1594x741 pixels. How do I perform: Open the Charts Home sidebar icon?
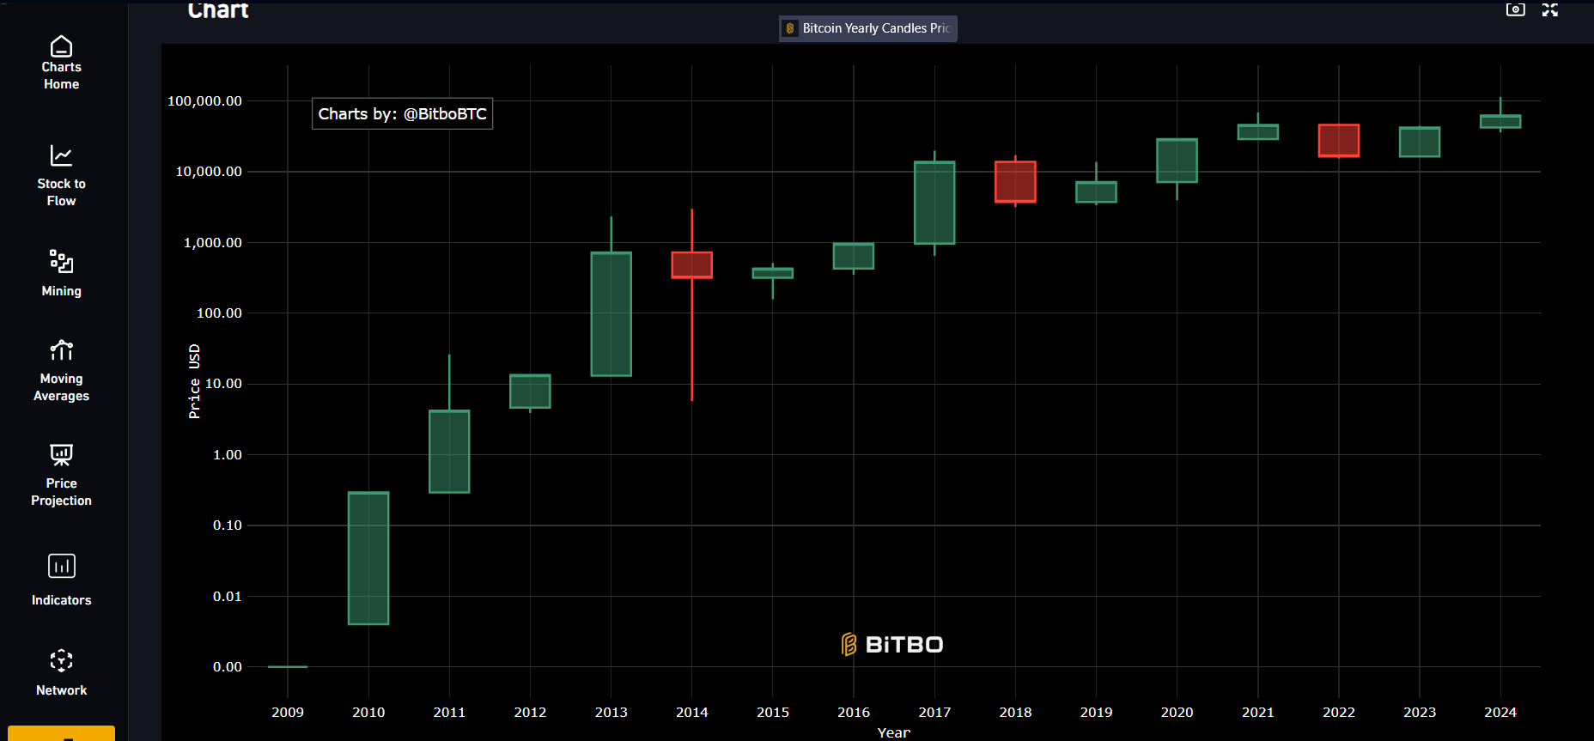[x=61, y=46]
